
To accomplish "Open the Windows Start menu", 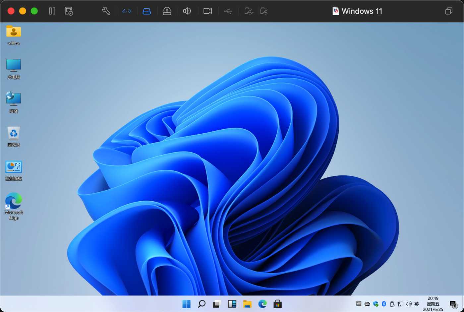I will 187,304.
